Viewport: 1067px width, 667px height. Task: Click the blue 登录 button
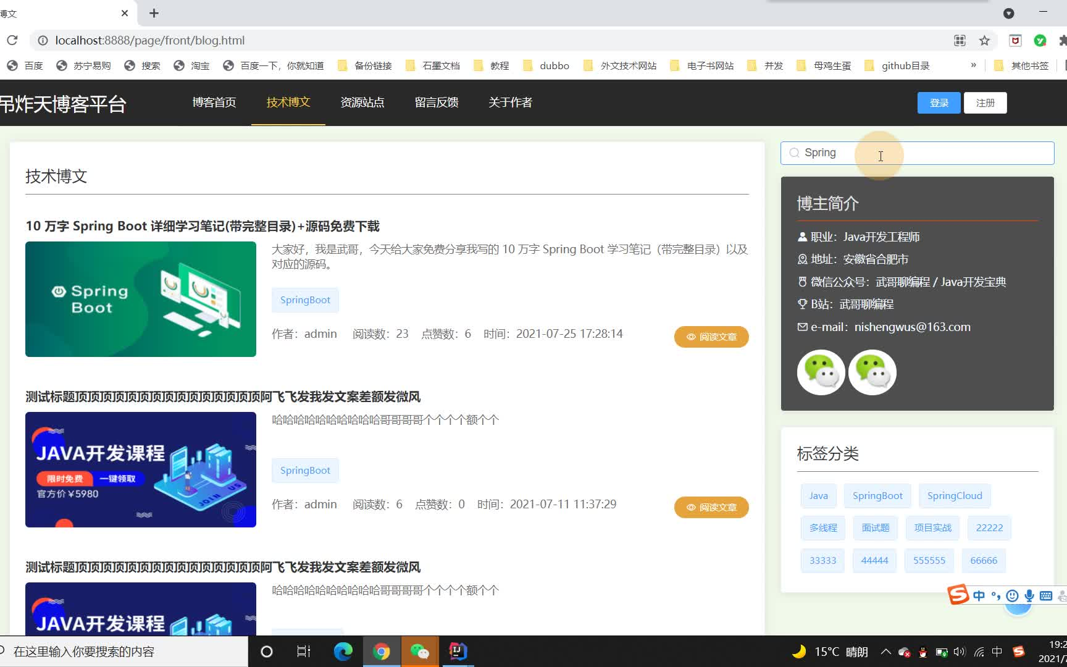coord(939,103)
